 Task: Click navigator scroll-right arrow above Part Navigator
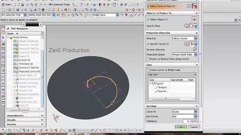(x=40, y=24)
